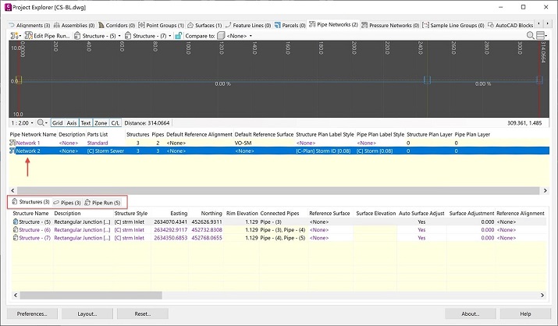Screen dimensions: 558x326
Task: Click the magnifier search icon at top right
Action: (x=531, y=35)
